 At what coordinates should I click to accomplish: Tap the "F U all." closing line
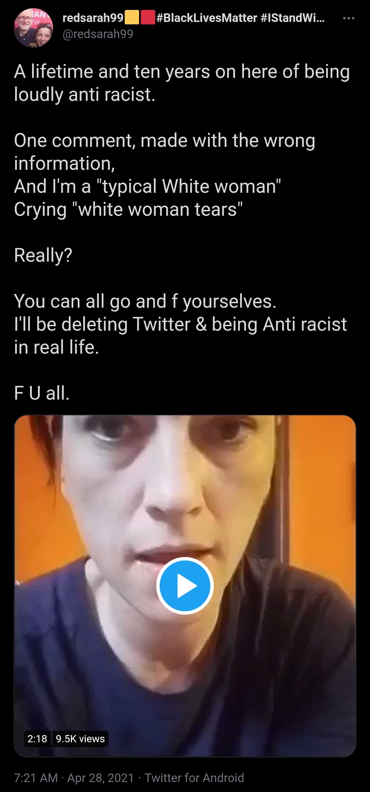pyautogui.click(x=42, y=393)
